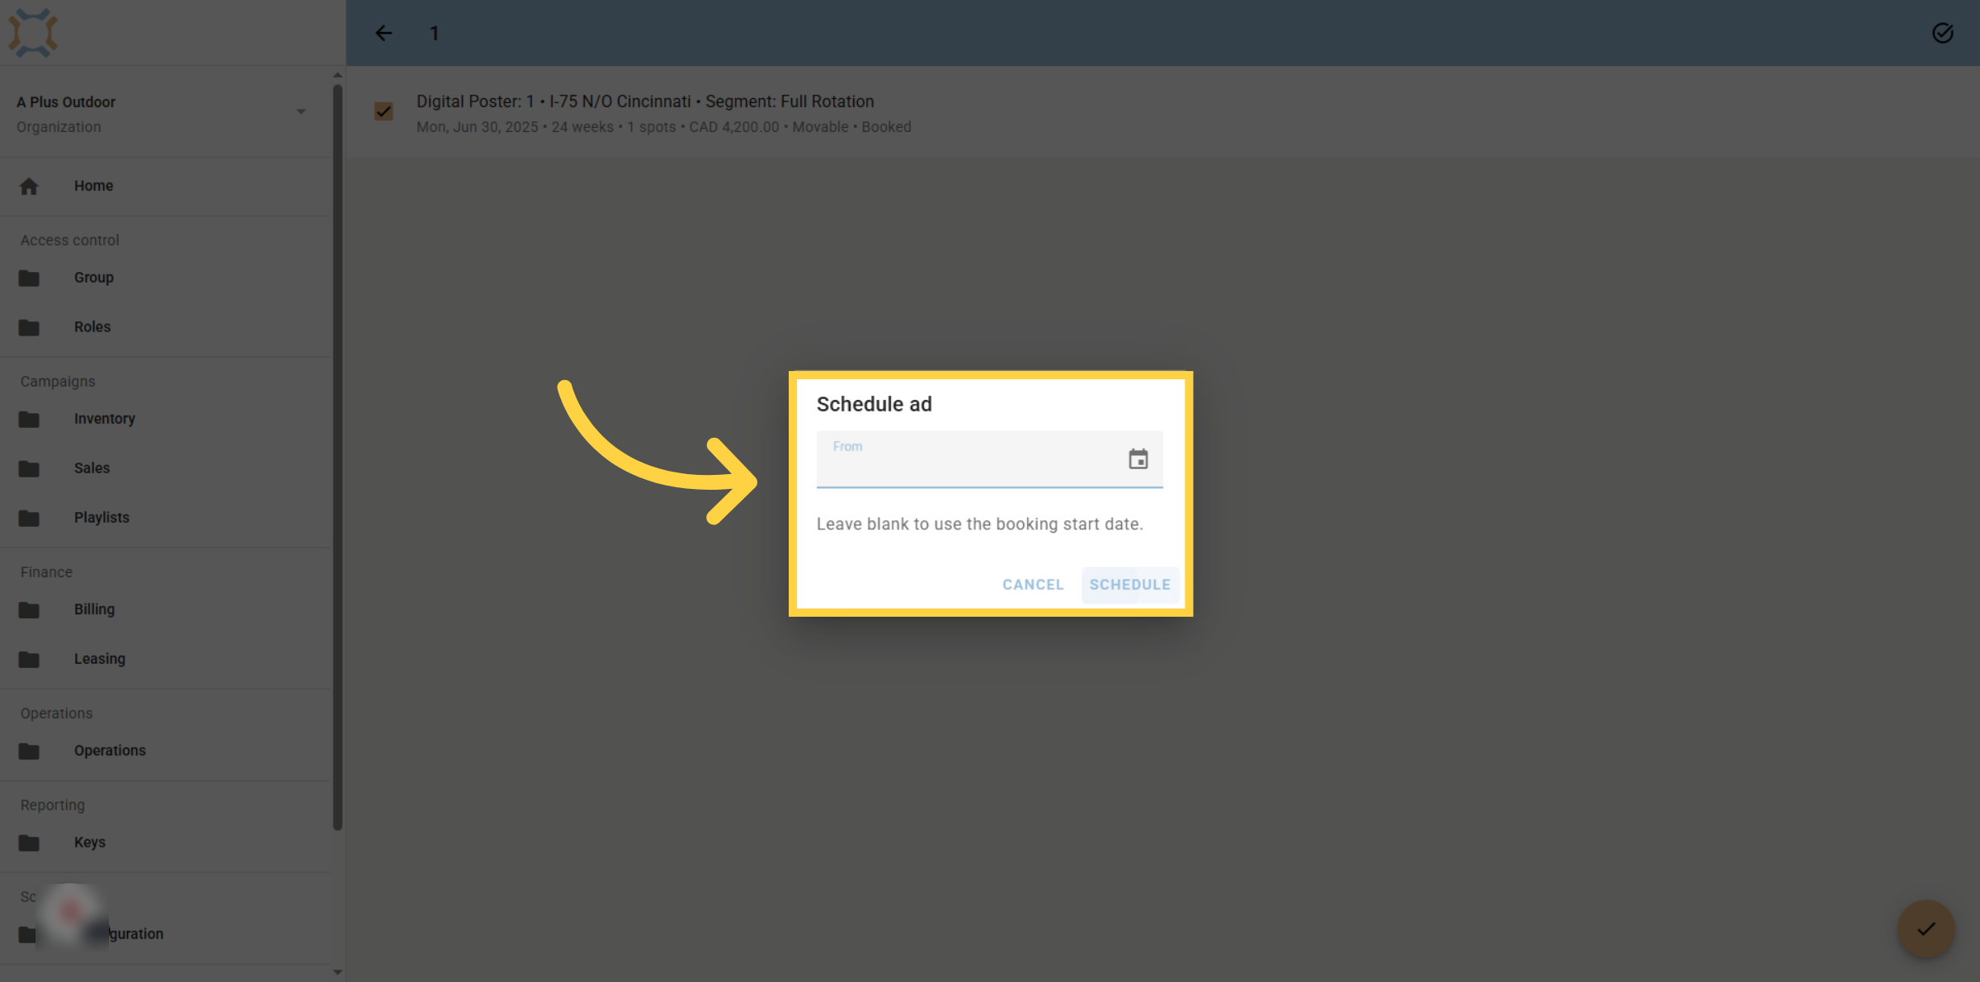Focus the From date input field
The image size is (1980, 982).
coord(989,458)
